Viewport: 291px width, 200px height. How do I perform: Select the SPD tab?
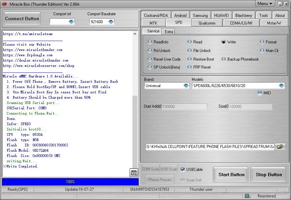178,23
